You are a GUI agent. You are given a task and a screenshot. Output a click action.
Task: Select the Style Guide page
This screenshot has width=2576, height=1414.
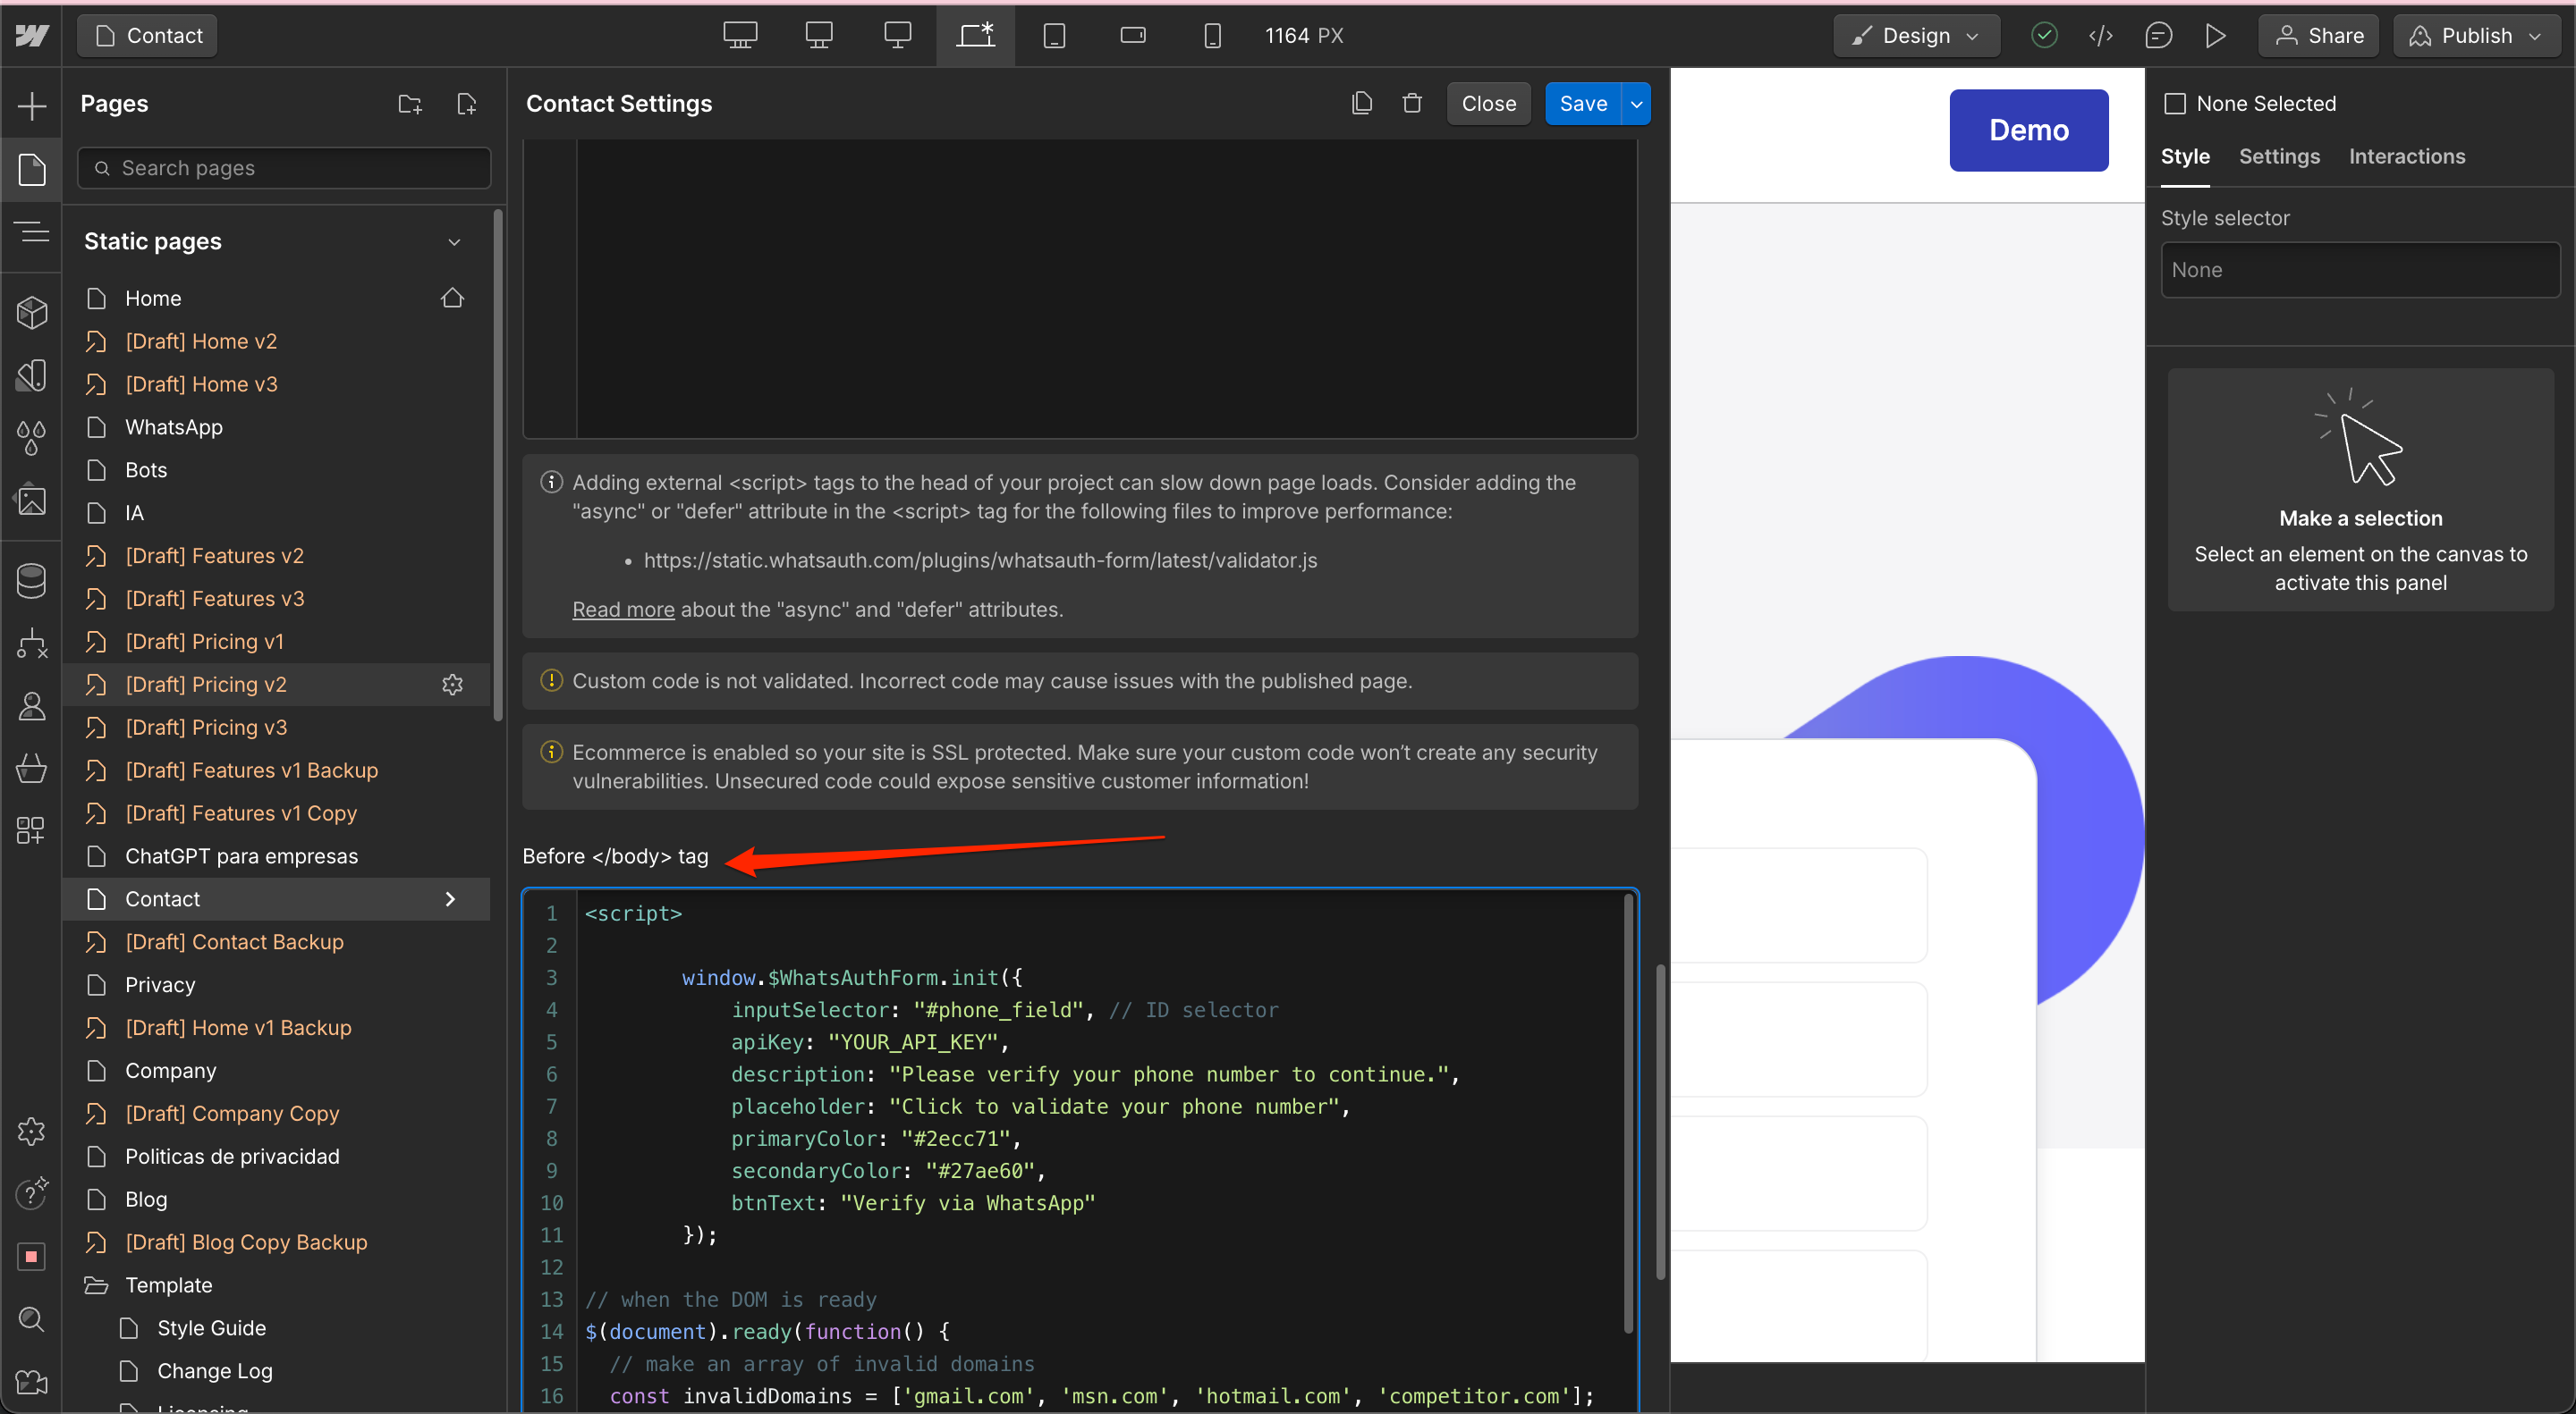[276, 1328]
